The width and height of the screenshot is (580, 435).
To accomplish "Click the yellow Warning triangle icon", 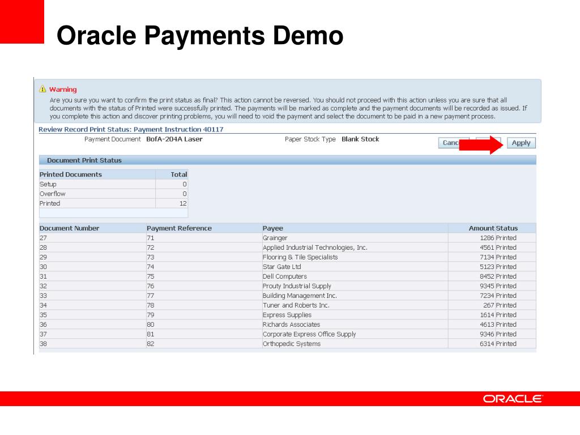I will 42,89.
